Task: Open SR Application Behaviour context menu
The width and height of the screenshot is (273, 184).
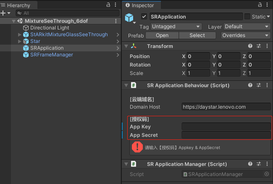Action: pyautogui.click(x=267, y=85)
